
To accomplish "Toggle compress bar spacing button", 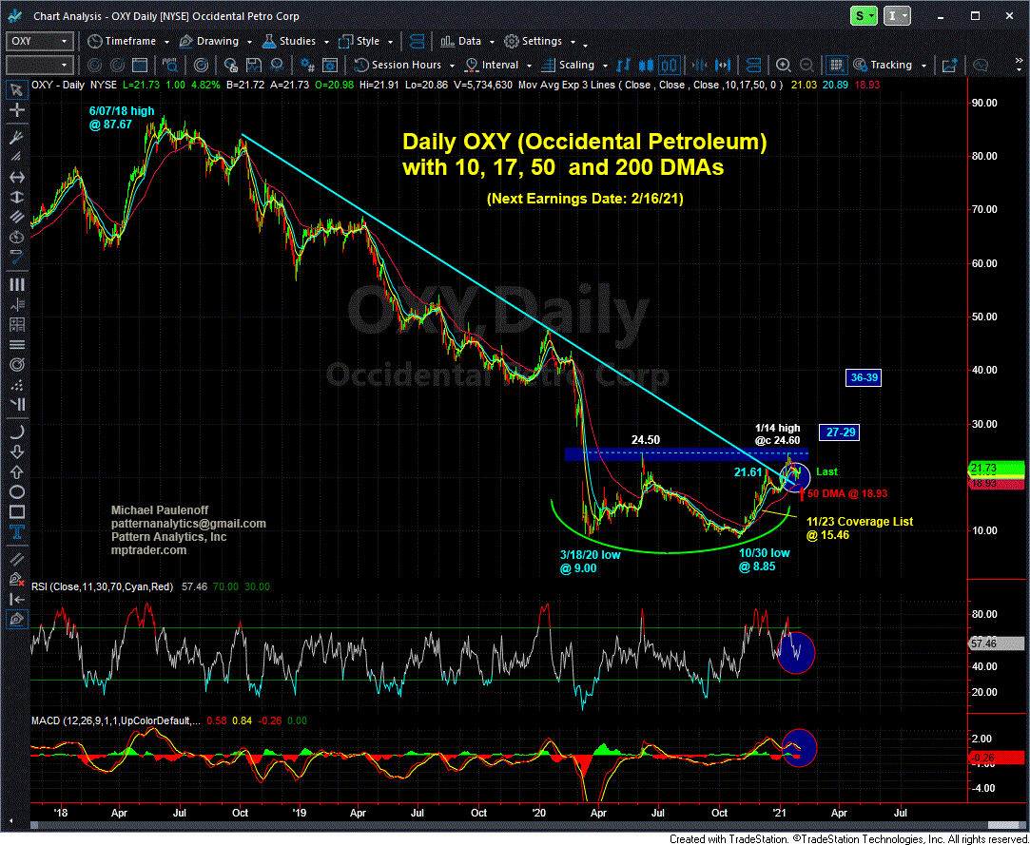I will pos(698,65).
